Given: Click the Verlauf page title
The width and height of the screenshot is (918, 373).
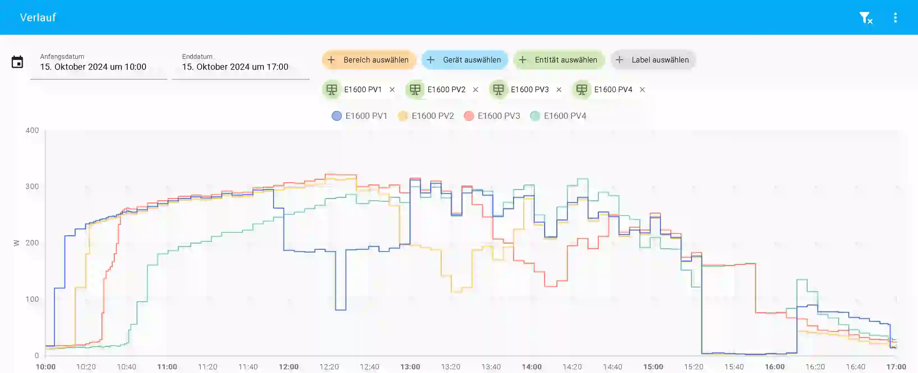Looking at the screenshot, I should (38, 17).
